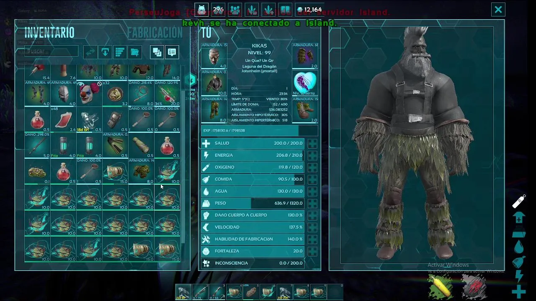Open the explorer notes book icon
Screen dimensions: 536x301
pos(285,9)
